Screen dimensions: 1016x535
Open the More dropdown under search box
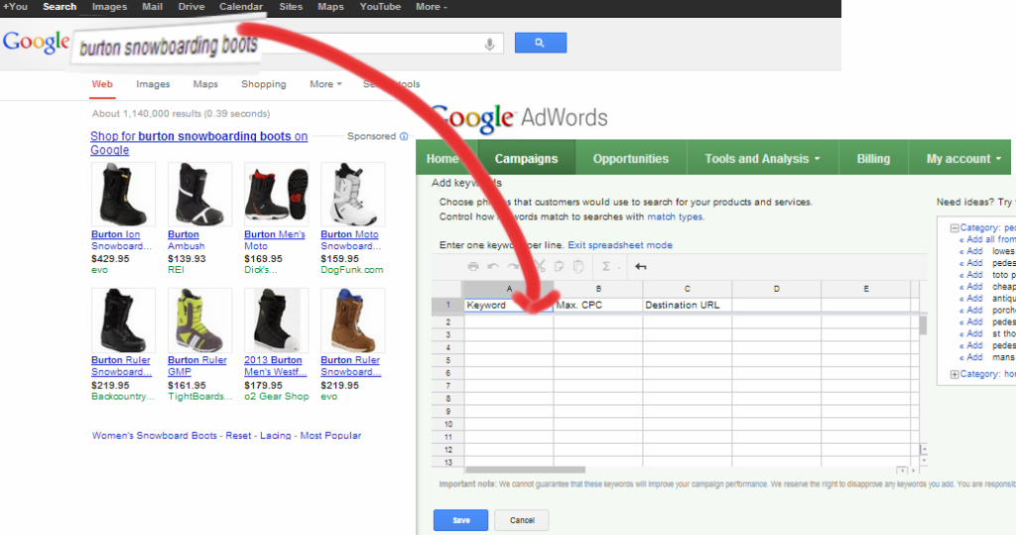tap(325, 84)
